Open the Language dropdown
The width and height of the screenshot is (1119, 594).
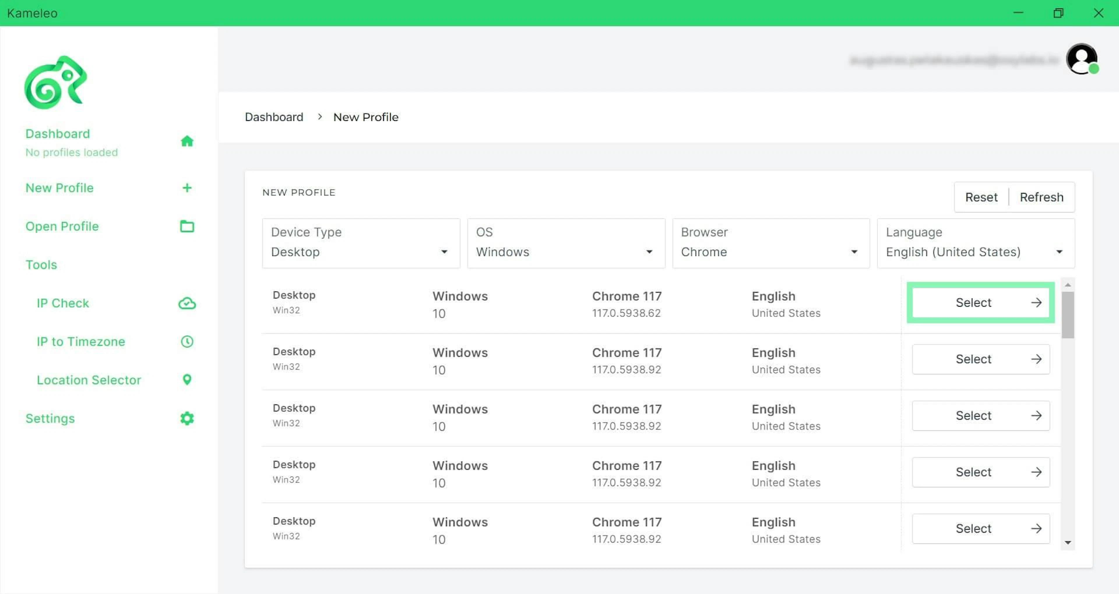coord(976,243)
